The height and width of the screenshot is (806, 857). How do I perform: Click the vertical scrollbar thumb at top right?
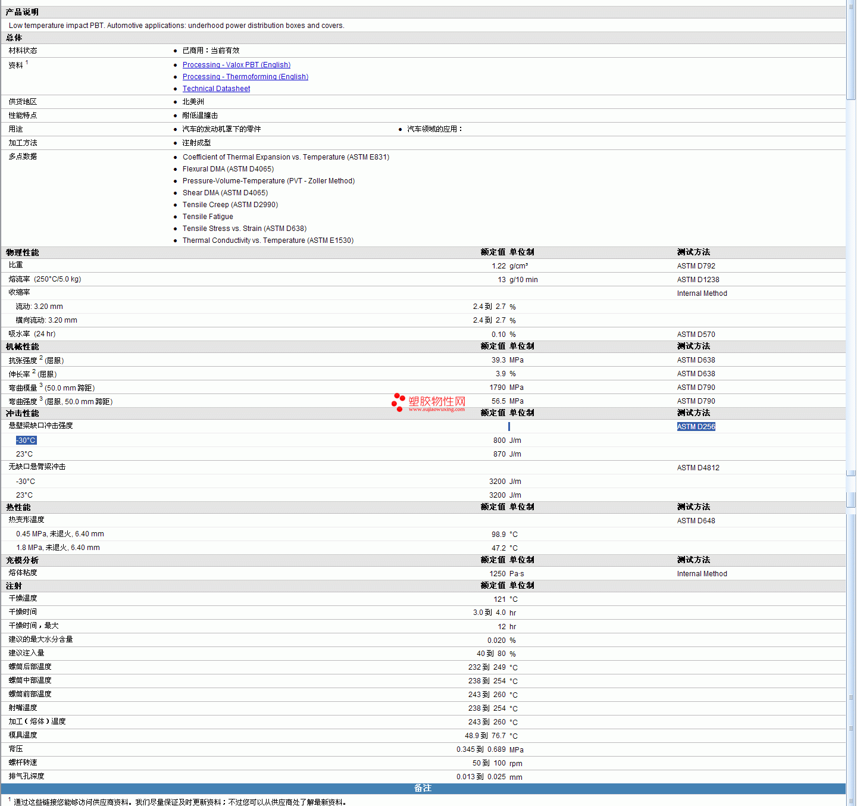click(851, 51)
